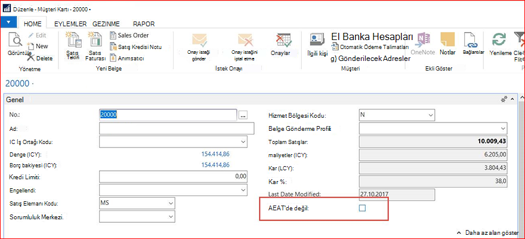Screen dimensions: 525x239
Task: Click the Görüntüle magnifier icon
Action: [x=15, y=40]
